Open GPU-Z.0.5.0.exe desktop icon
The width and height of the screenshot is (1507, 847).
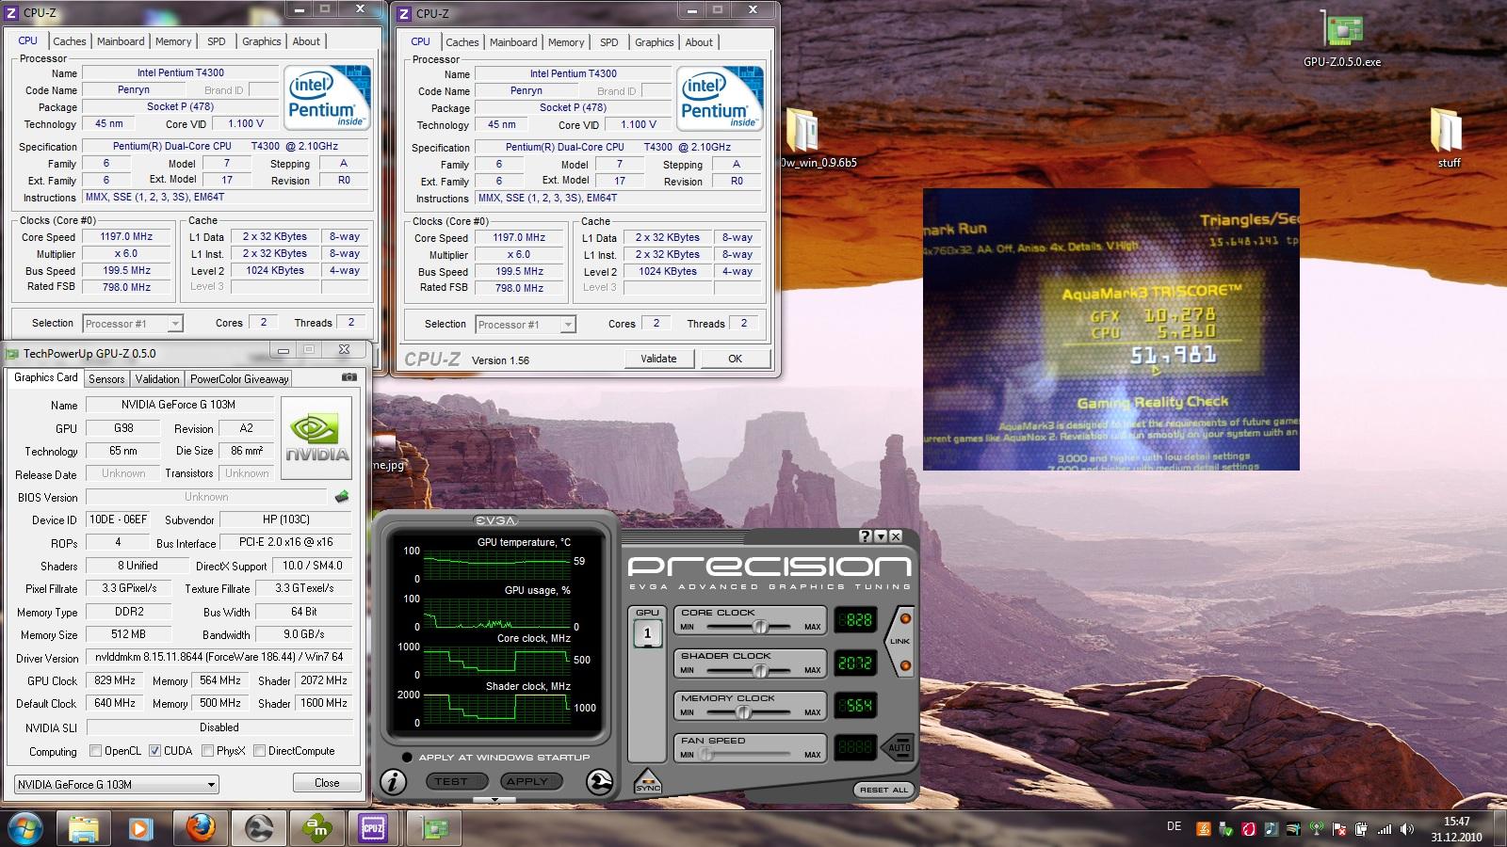[x=1341, y=40]
